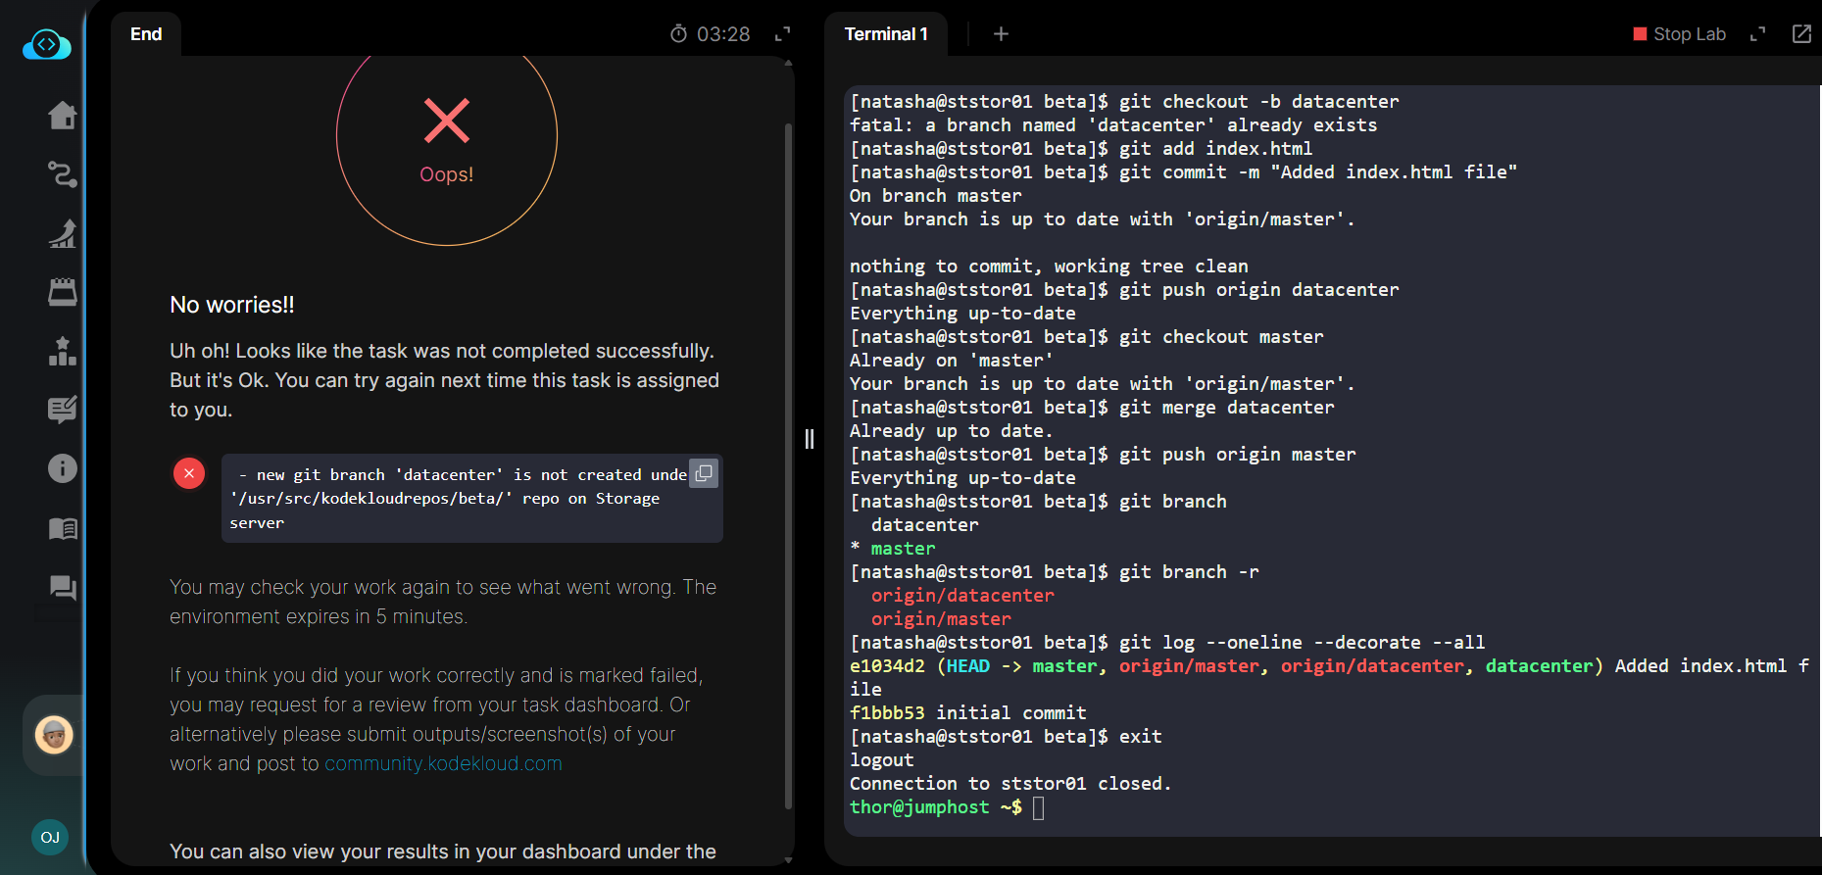This screenshot has width=1822, height=875.
Task: Click the KodeKloud cloud logo
Action: point(47,45)
